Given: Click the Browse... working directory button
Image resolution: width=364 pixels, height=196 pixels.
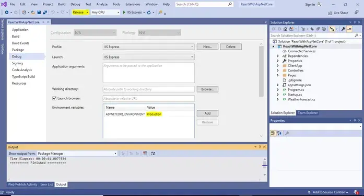Looking at the screenshot, I should [207, 89].
